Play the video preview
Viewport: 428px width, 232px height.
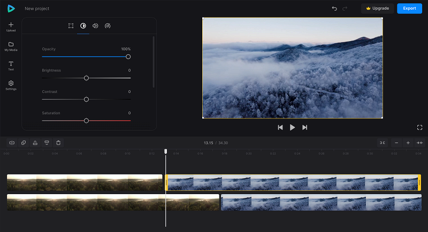[292, 127]
